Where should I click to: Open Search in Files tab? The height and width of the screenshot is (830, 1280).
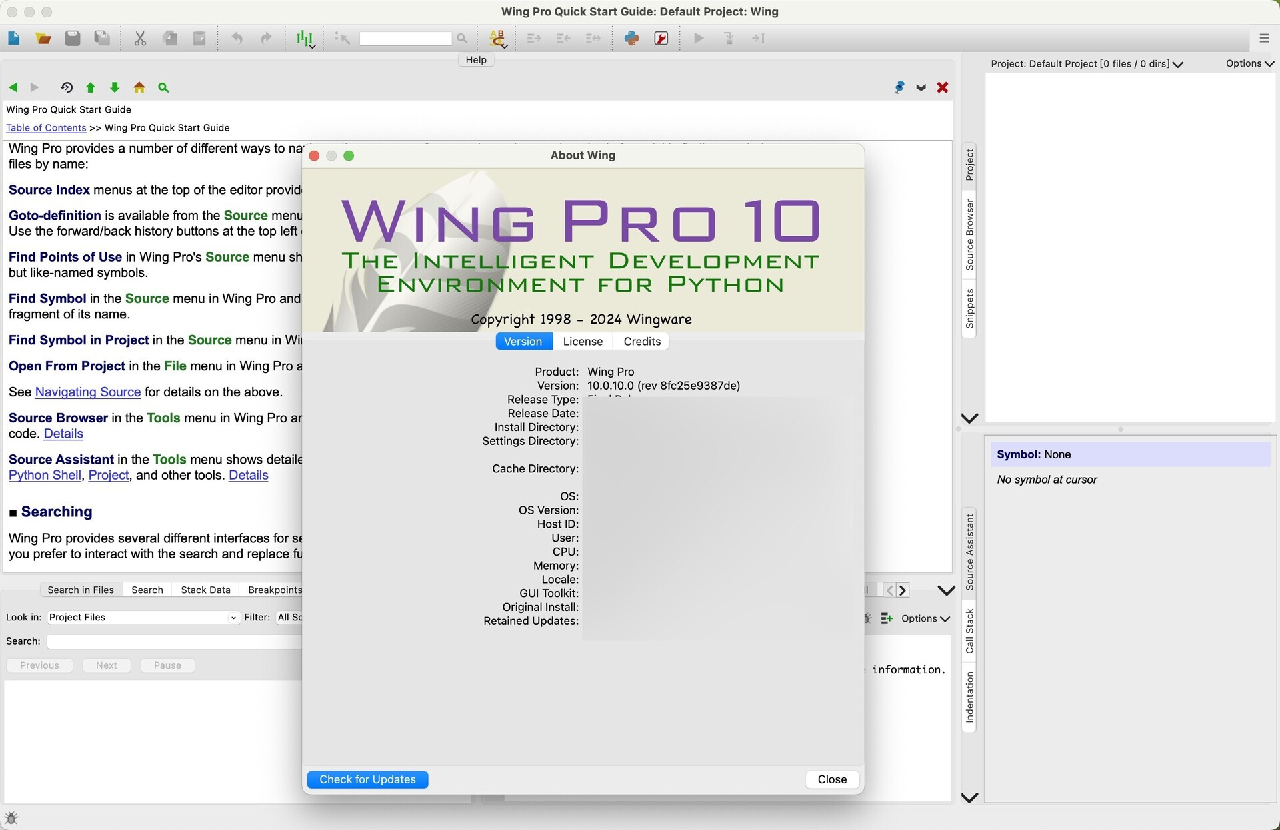click(x=81, y=590)
